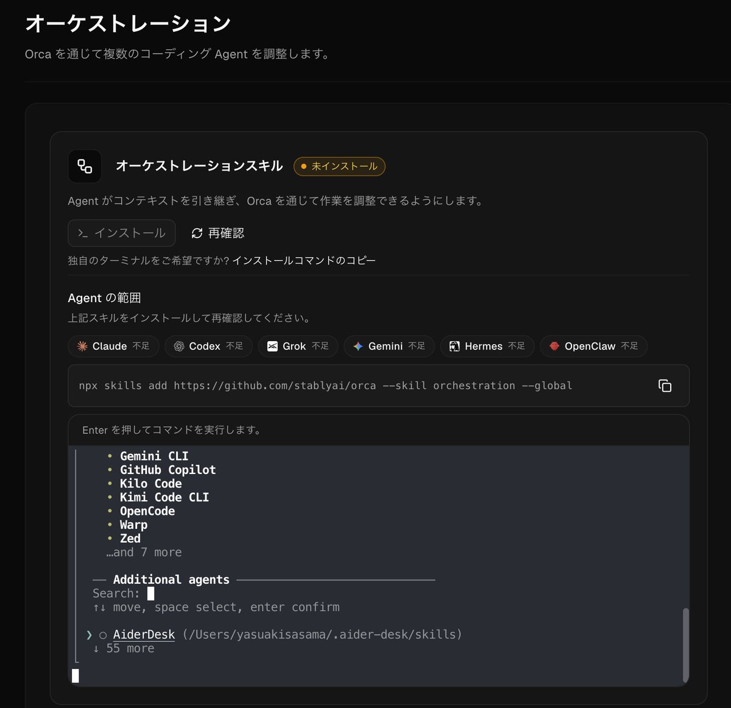Image resolution: width=731 pixels, height=708 pixels.
Task: Click the orchestration skill logo icon
Action: click(85, 166)
